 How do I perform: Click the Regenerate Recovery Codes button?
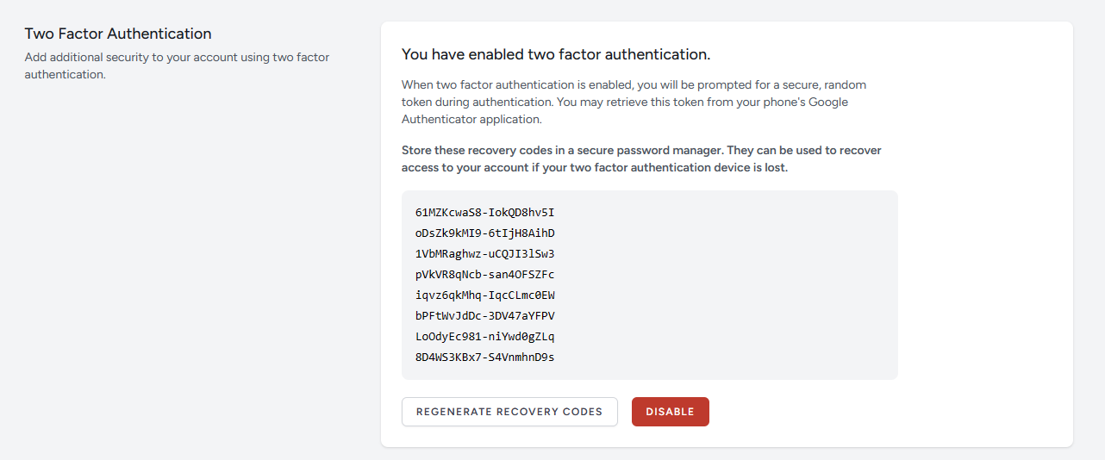509,412
